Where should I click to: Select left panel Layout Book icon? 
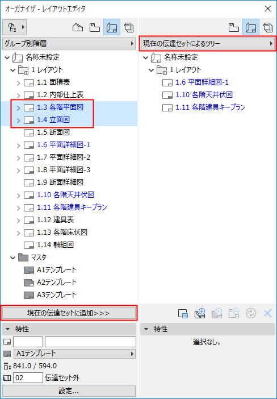click(112, 27)
